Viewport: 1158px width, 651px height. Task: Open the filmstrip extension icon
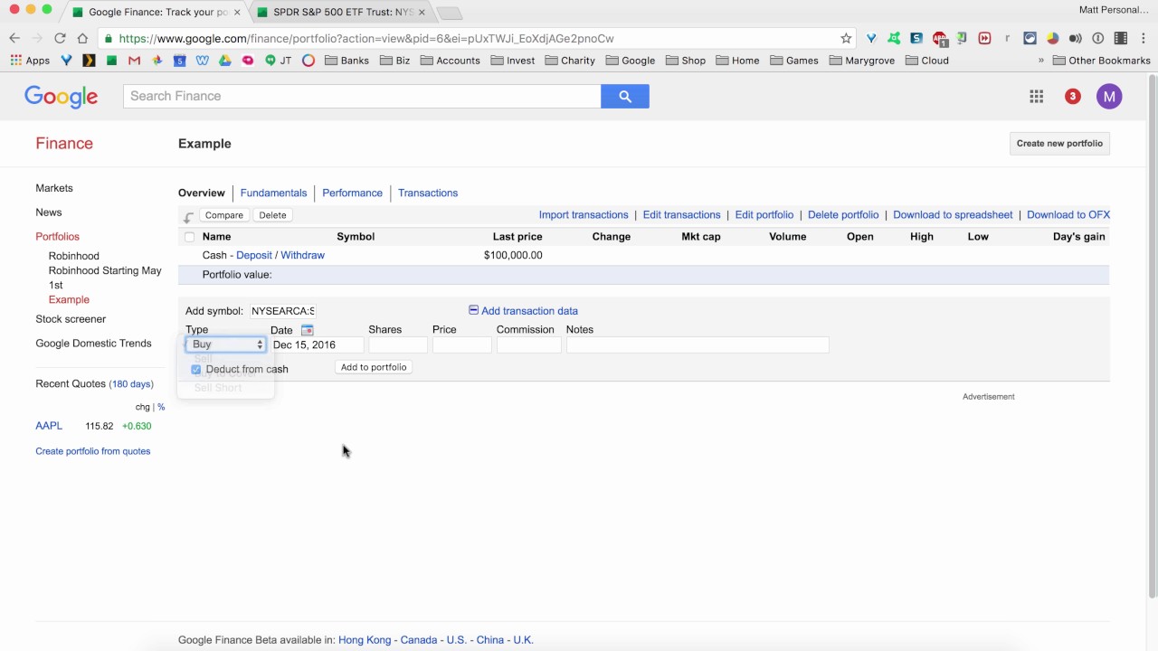point(1121,38)
